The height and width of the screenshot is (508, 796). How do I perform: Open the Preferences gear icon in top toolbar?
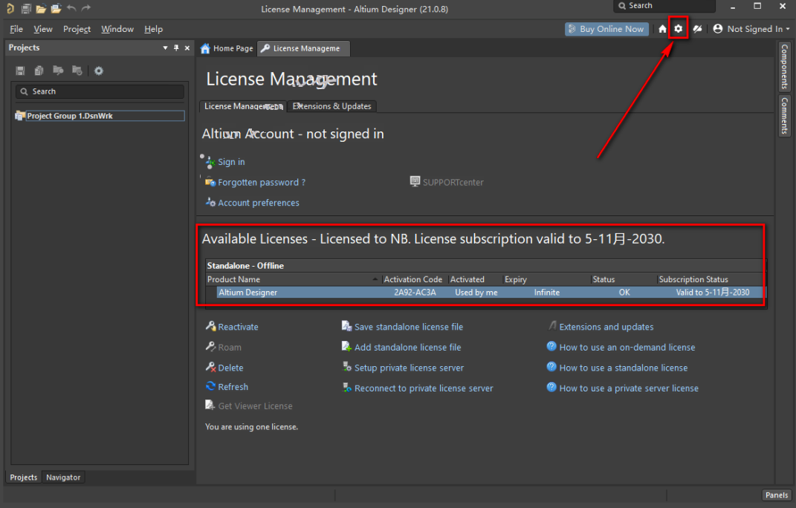tap(678, 29)
